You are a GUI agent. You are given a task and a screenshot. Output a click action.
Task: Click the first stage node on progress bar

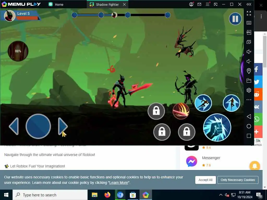pos(74,15)
